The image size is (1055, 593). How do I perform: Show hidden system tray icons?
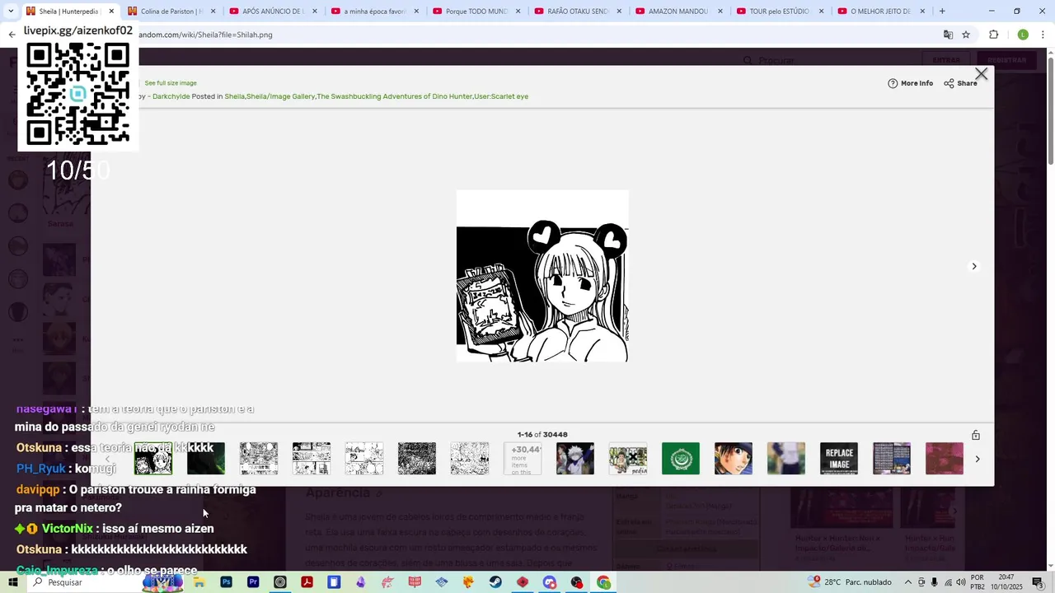pos(908,582)
